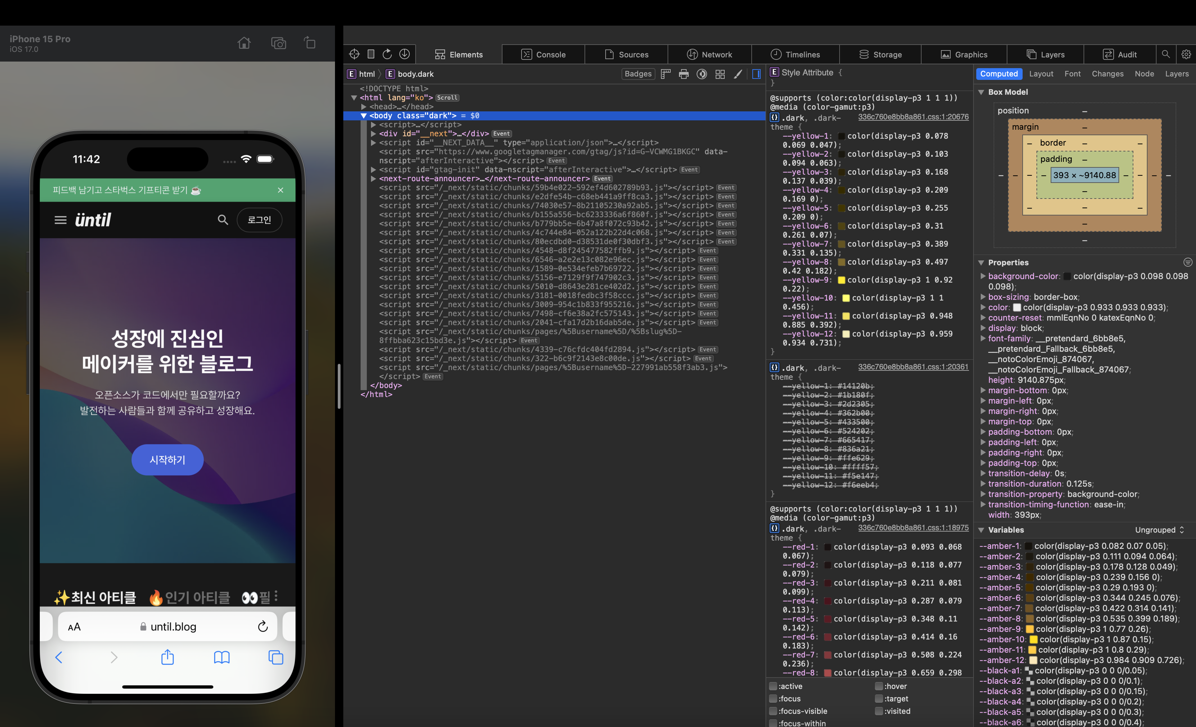
Task: Enable the :focus-within checkbox
Action: 773,723
